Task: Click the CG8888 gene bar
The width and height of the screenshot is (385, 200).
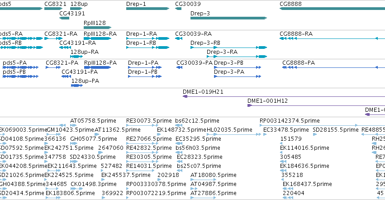Action: tap(332, 9)
